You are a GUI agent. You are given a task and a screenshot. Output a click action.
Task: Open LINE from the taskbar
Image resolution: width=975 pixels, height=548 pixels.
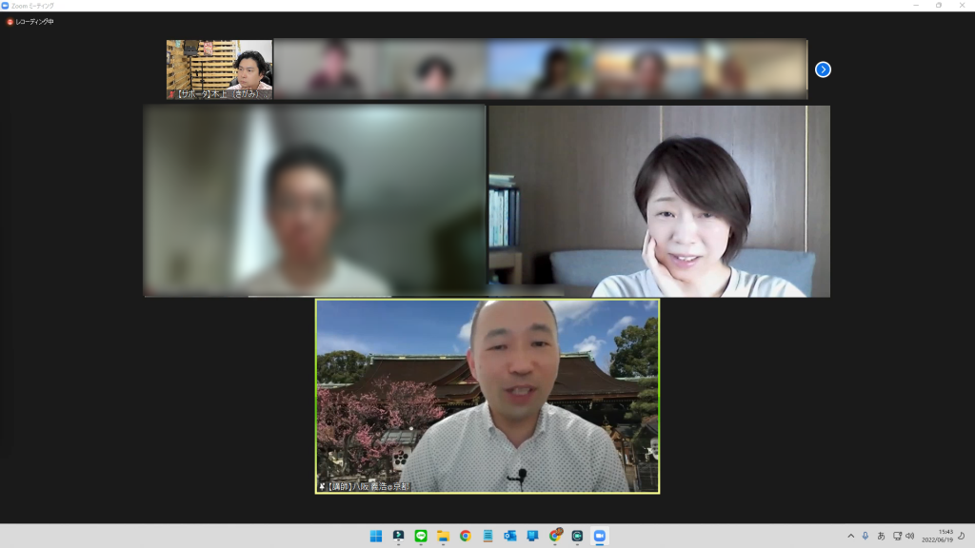point(421,536)
